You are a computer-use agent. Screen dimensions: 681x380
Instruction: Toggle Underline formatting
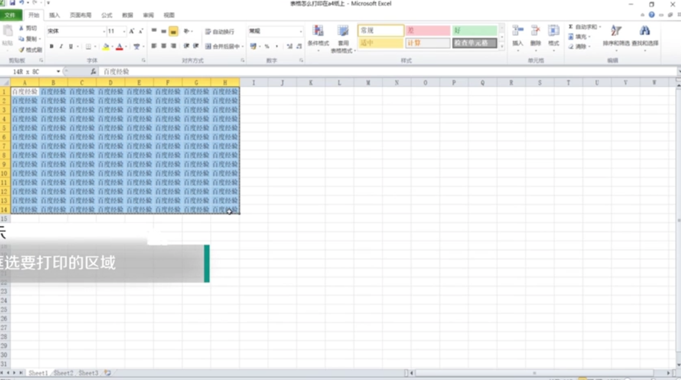[71, 47]
